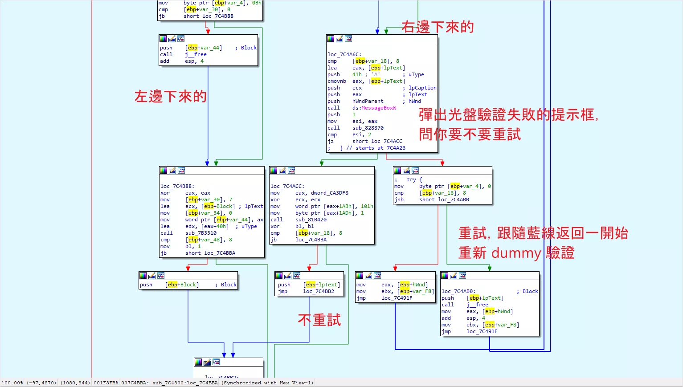The height and width of the screenshot is (387, 683).
Task: Click the dword_CA3DF8 operand
Action: [329, 193]
